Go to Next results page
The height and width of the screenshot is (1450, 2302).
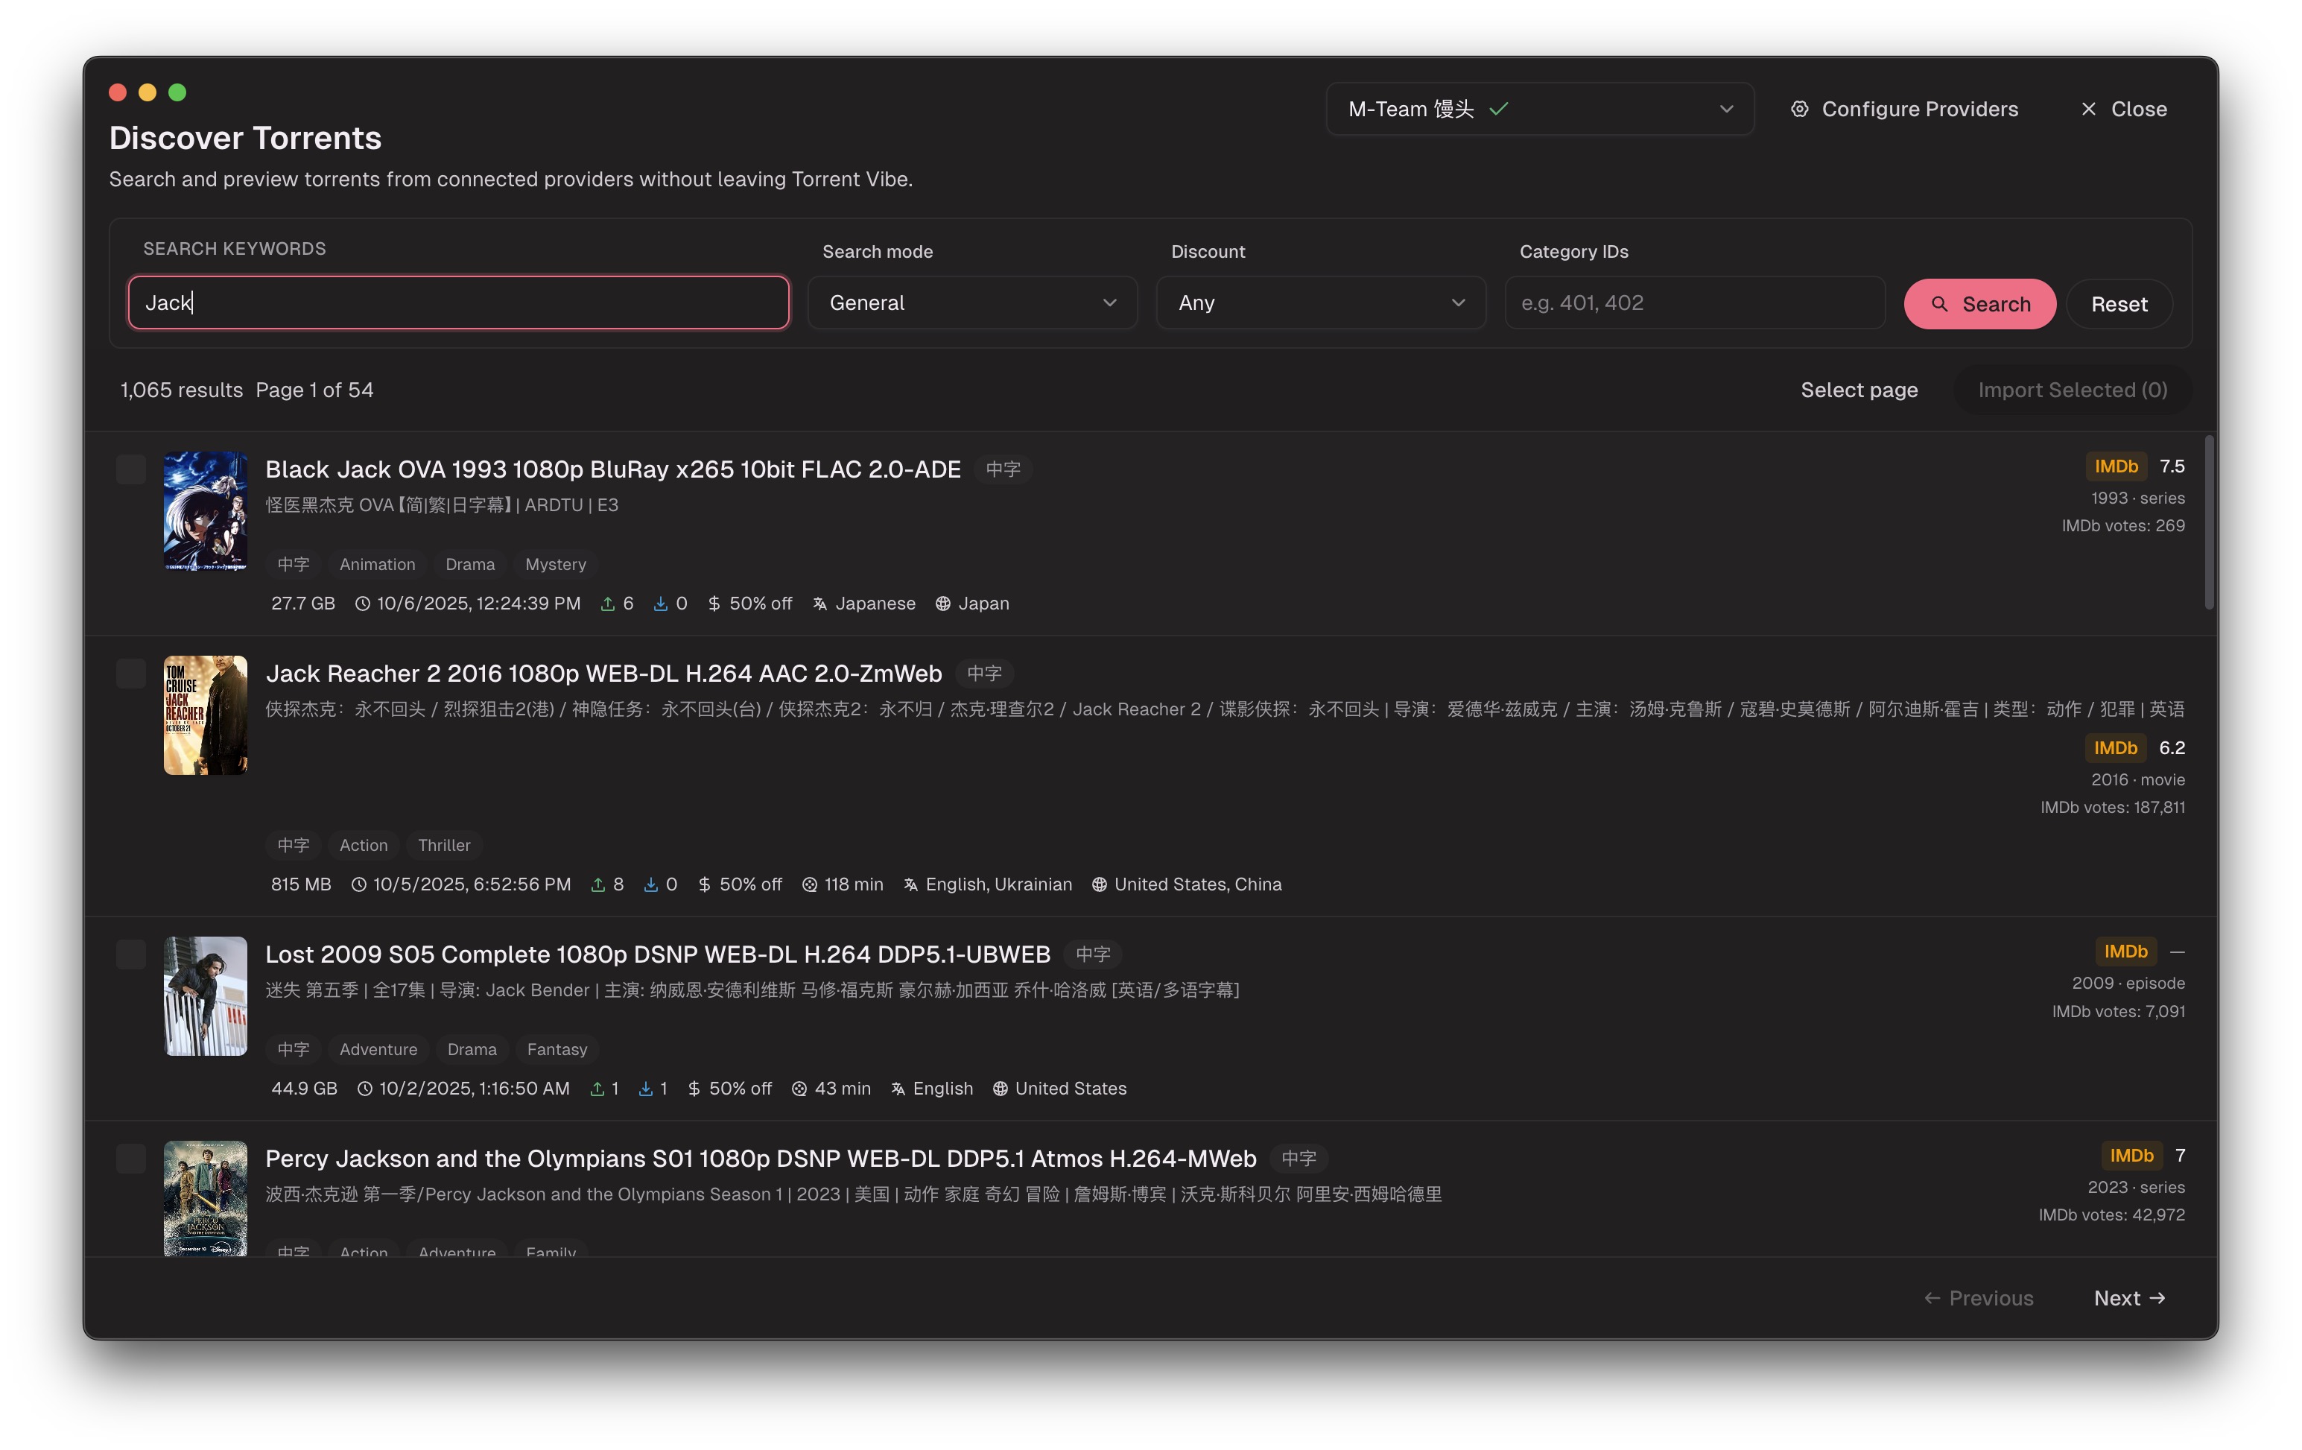point(2128,1298)
